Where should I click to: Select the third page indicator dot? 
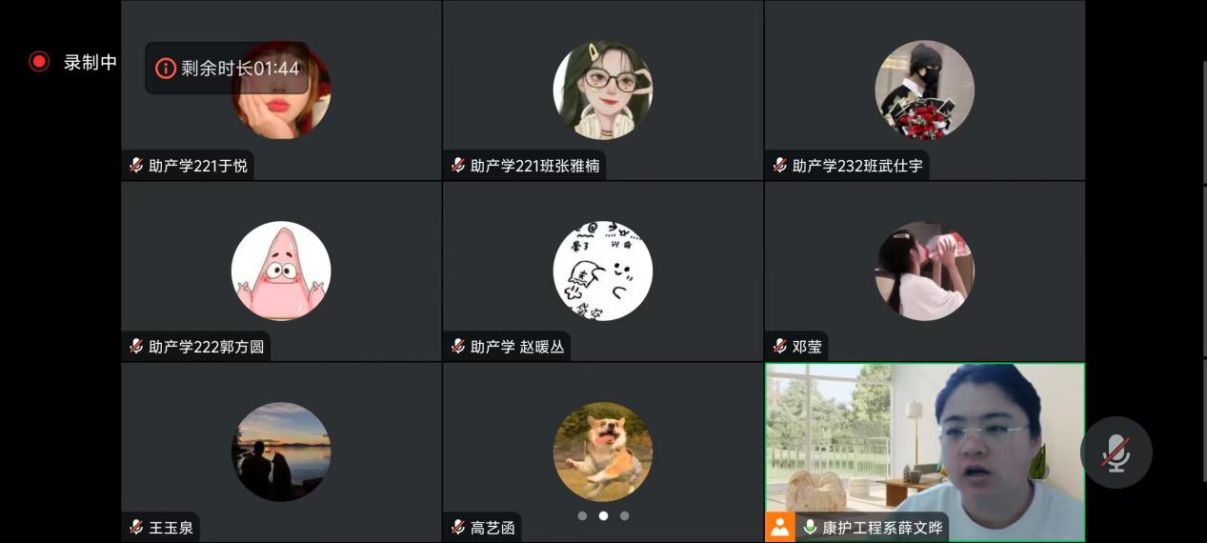[x=624, y=515]
